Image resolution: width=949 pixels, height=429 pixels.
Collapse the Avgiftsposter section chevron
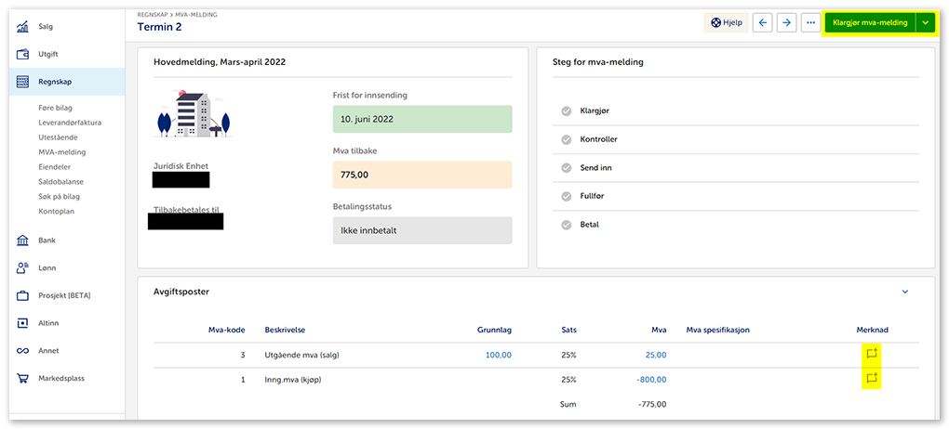pyautogui.click(x=905, y=292)
